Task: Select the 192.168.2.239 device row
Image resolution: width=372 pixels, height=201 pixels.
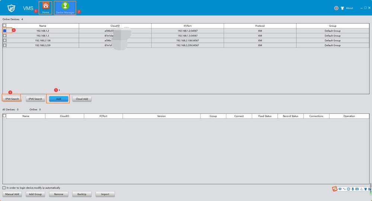Action: click(186, 45)
